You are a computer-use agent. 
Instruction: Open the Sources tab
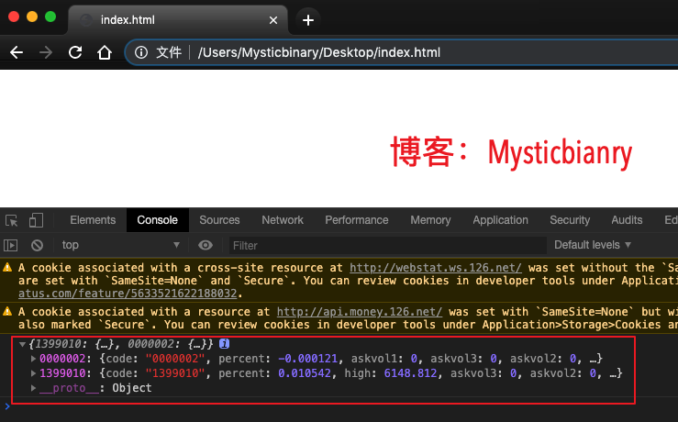[x=219, y=220]
